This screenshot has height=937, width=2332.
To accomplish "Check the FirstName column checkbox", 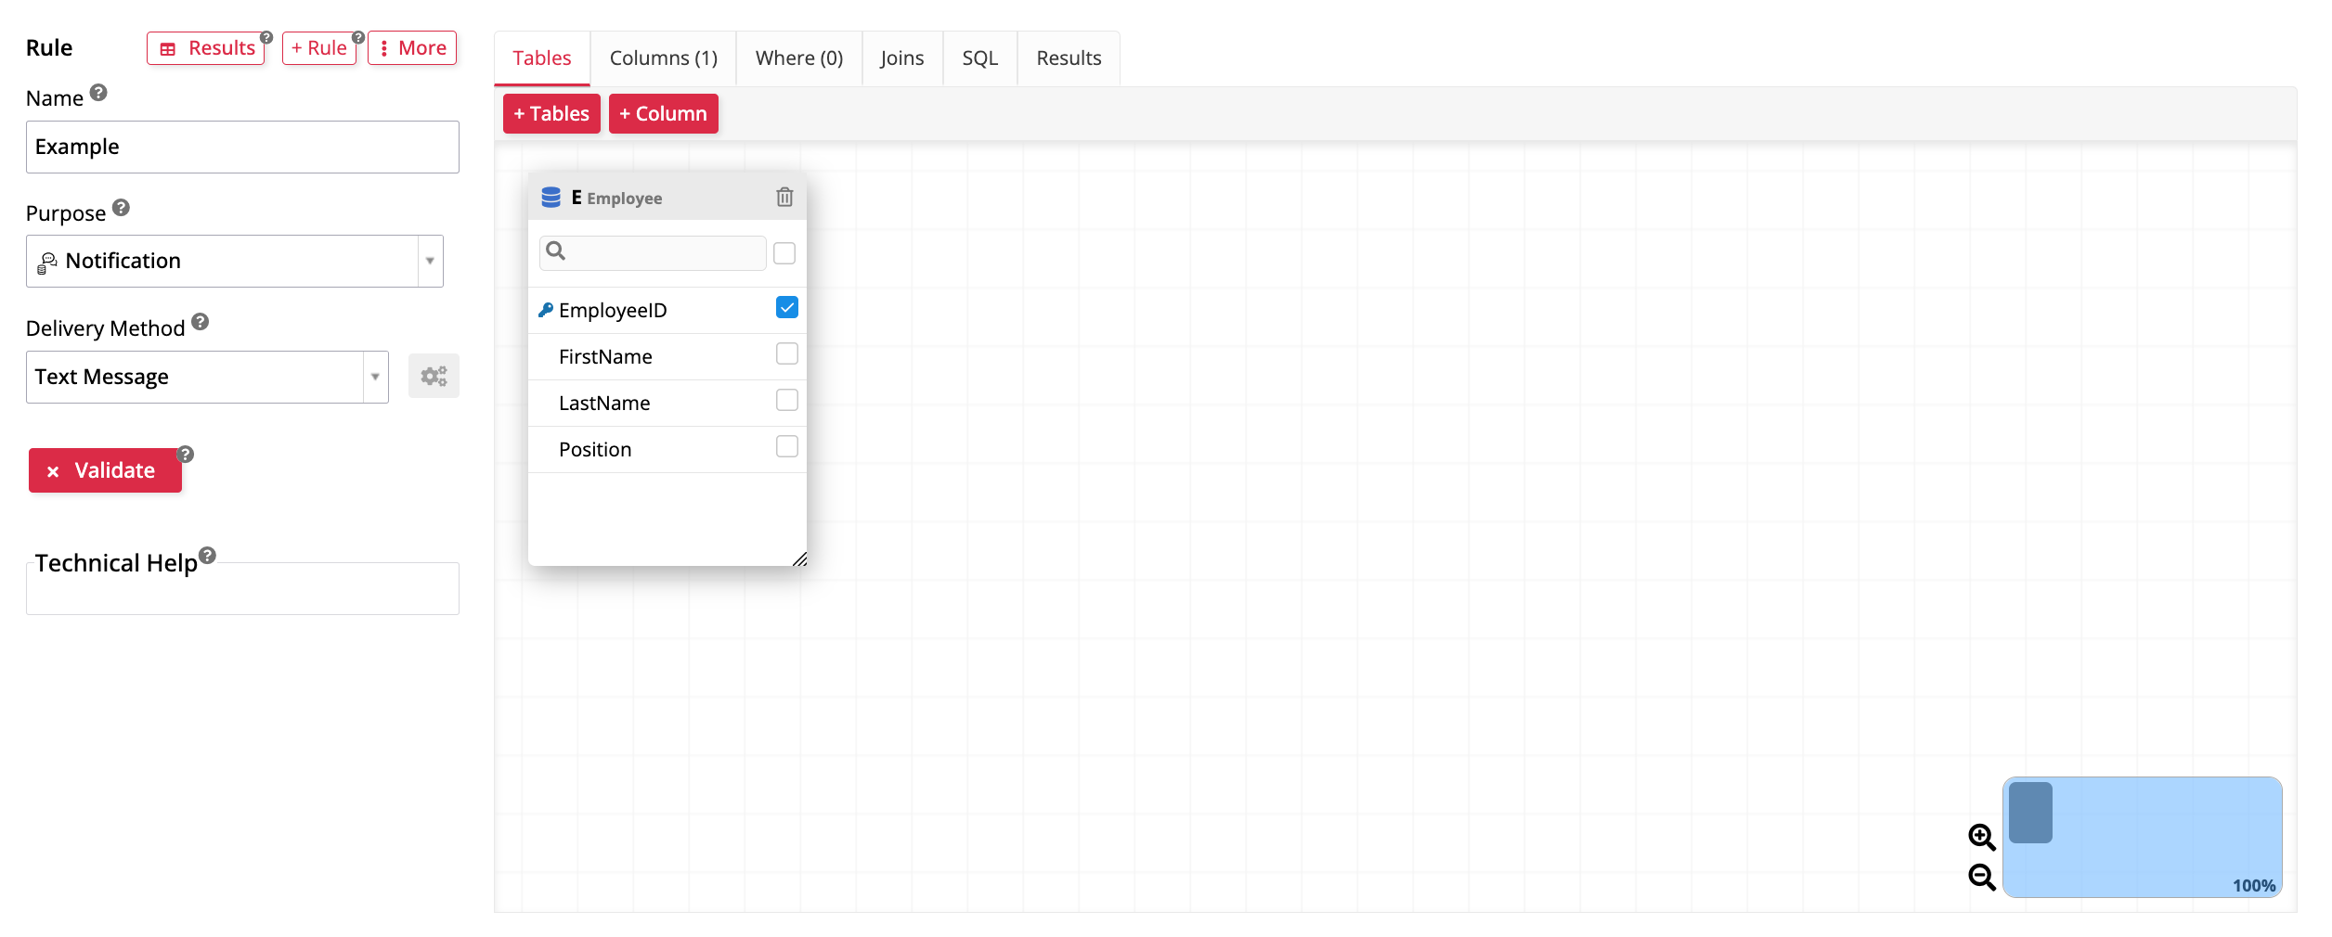I will coord(786,354).
